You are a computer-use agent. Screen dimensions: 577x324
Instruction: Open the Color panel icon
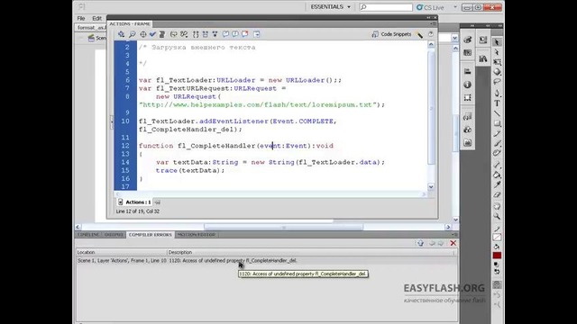[x=467, y=40]
